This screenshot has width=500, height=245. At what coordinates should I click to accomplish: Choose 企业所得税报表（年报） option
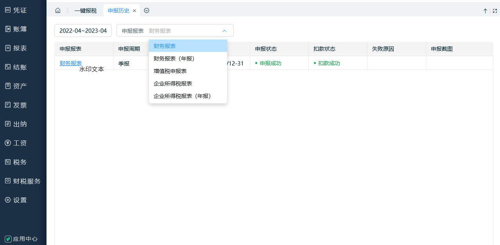coord(182,96)
